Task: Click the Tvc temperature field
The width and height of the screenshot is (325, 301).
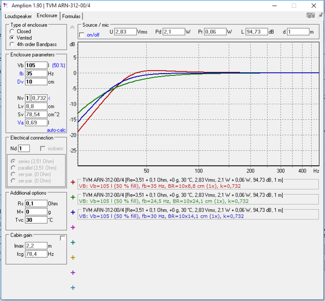Action: pos(36,220)
